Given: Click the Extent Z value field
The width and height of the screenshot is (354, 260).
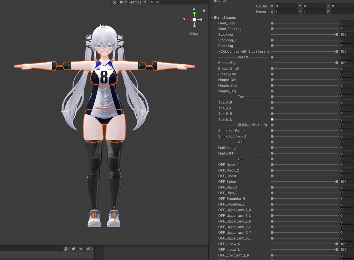Looking at the screenshot, I should [x=342, y=12].
